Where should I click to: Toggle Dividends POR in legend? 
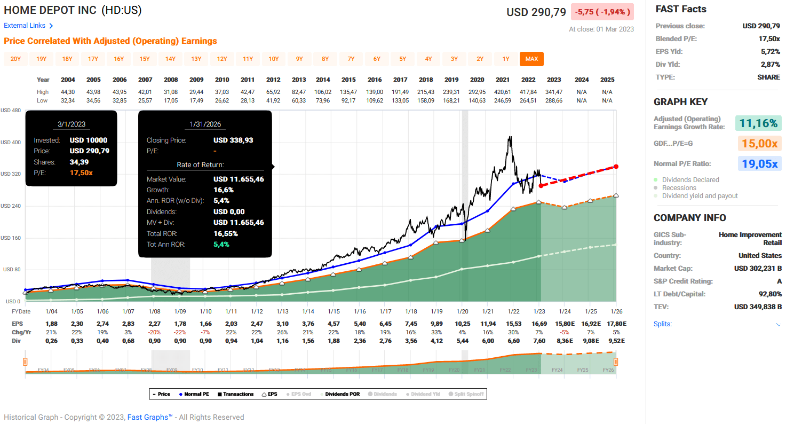coord(340,394)
